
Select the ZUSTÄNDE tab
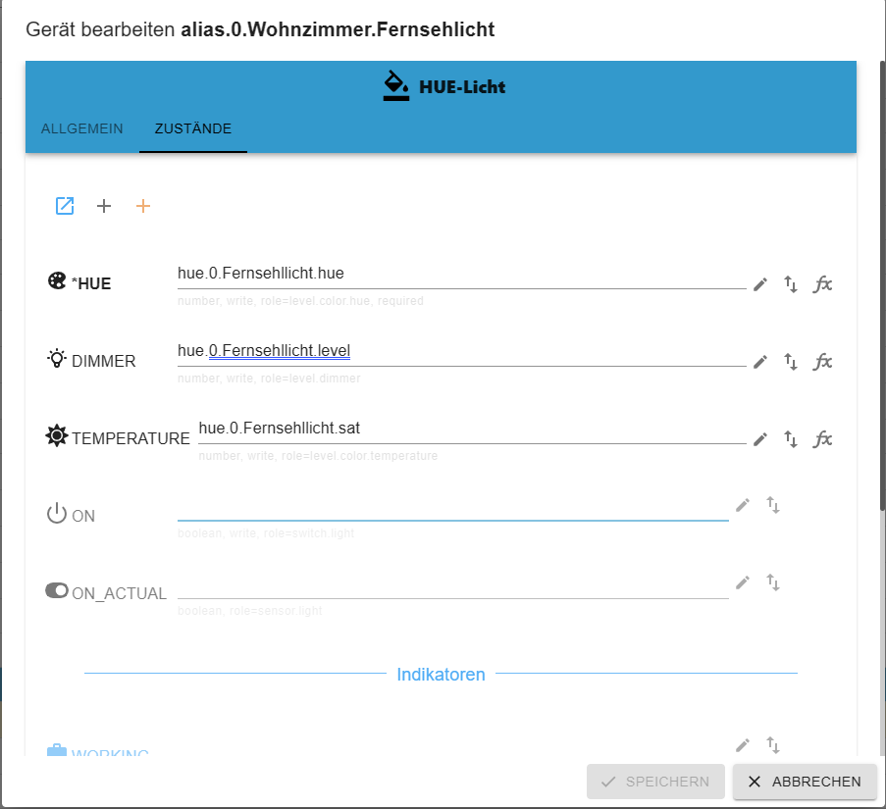click(x=193, y=128)
